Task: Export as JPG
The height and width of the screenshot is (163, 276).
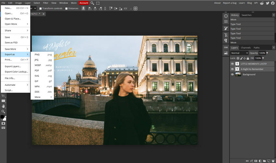Action: (42, 60)
